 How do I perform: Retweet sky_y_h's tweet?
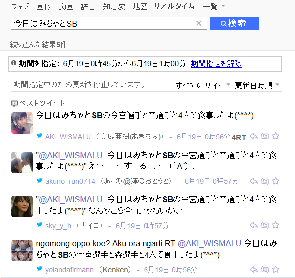coord(265,225)
